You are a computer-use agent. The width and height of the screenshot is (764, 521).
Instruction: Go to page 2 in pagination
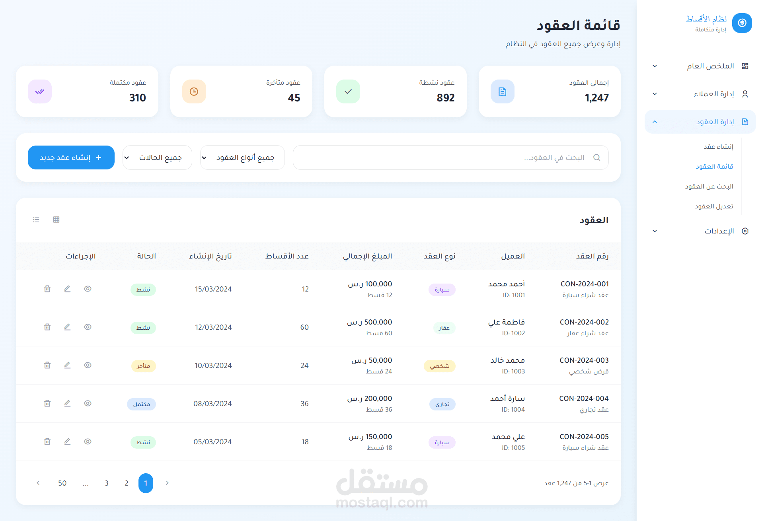126,483
